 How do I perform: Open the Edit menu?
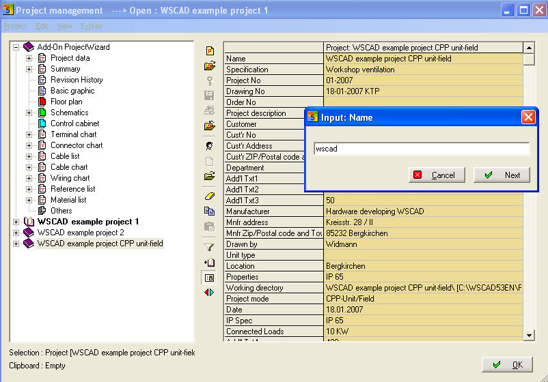click(41, 26)
